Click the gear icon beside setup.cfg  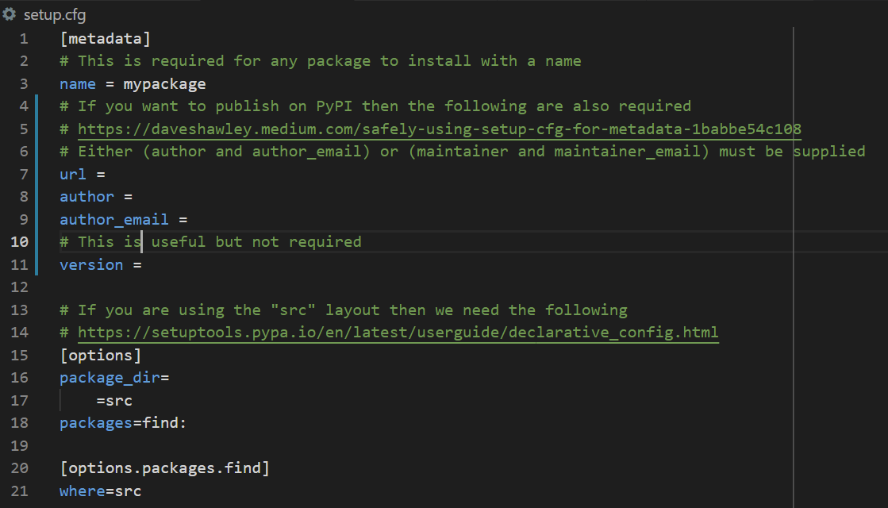pyautogui.click(x=9, y=14)
